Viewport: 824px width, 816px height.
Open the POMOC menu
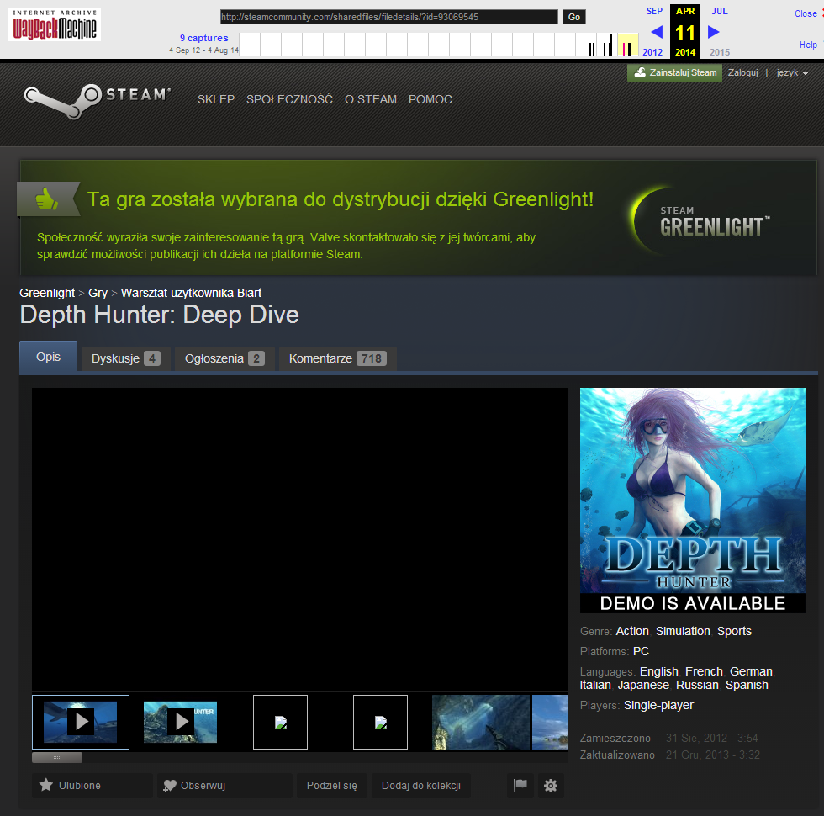click(430, 99)
